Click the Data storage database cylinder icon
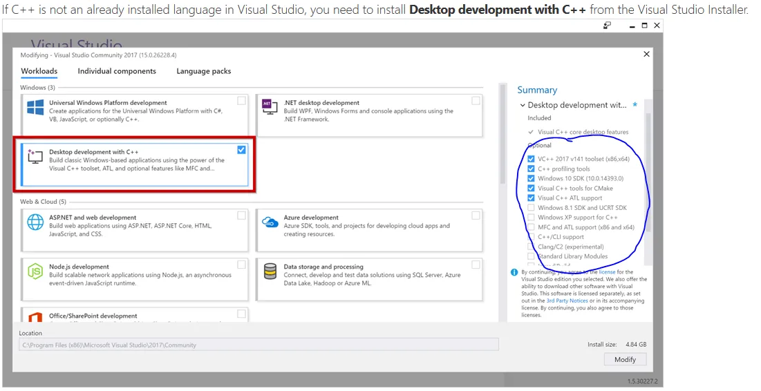 coord(270,271)
